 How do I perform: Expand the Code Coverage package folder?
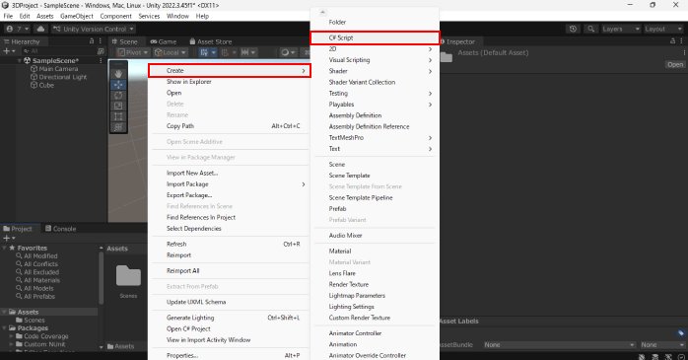point(12,336)
